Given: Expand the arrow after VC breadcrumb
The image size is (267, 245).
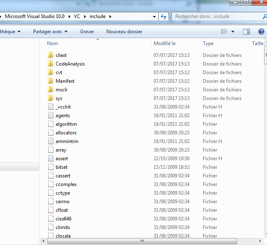Looking at the screenshot, I should (x=85, y=16).
